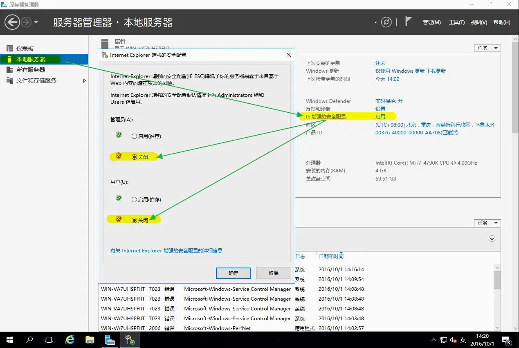Viewport: 519px width, 348px height.
Task: Sort events by 日志 column
Action: [300, 257]
